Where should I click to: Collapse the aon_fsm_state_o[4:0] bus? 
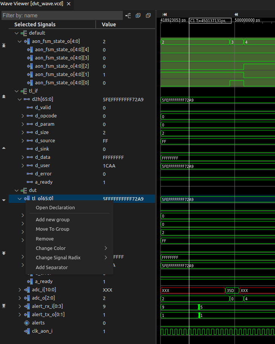click(20, 41)
